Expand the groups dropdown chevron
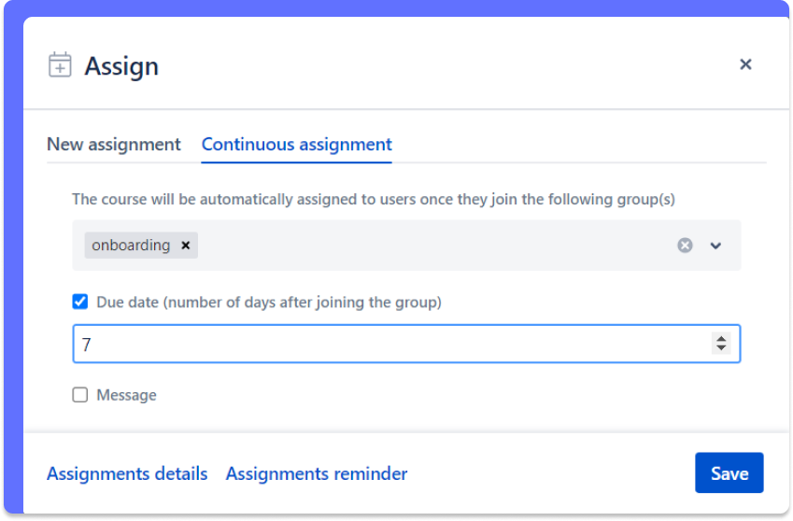Screen dimensions: 793x521 [715, 246]
